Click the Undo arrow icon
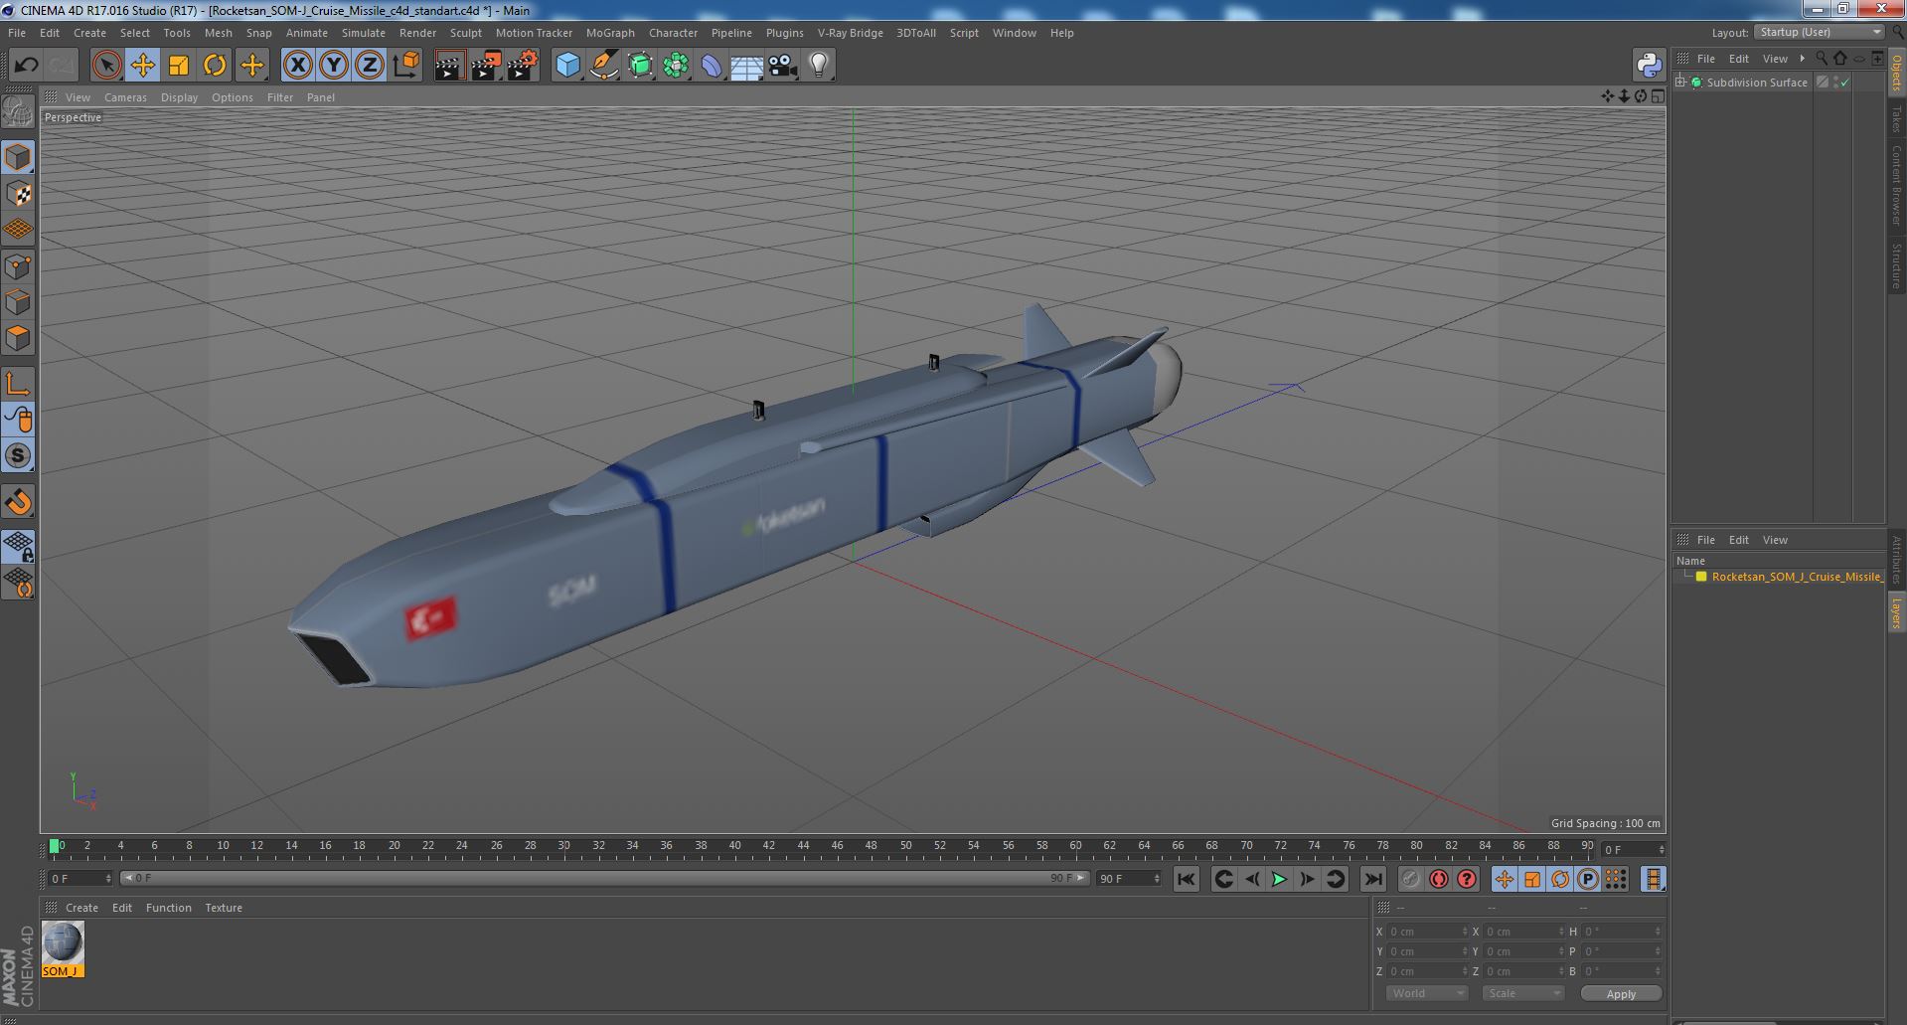 (x=26, y=66)
